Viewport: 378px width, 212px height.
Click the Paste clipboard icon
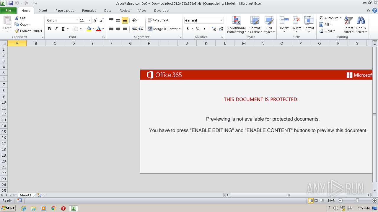click(x=7, y=21)
